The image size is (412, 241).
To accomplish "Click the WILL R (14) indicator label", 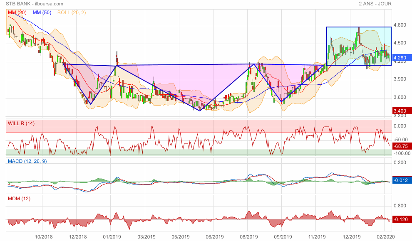I will pyautogui.click(x=21, y=123).
